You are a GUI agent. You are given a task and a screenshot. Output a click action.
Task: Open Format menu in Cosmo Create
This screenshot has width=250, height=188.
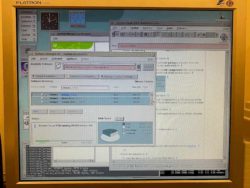click(x=134, y=28)
